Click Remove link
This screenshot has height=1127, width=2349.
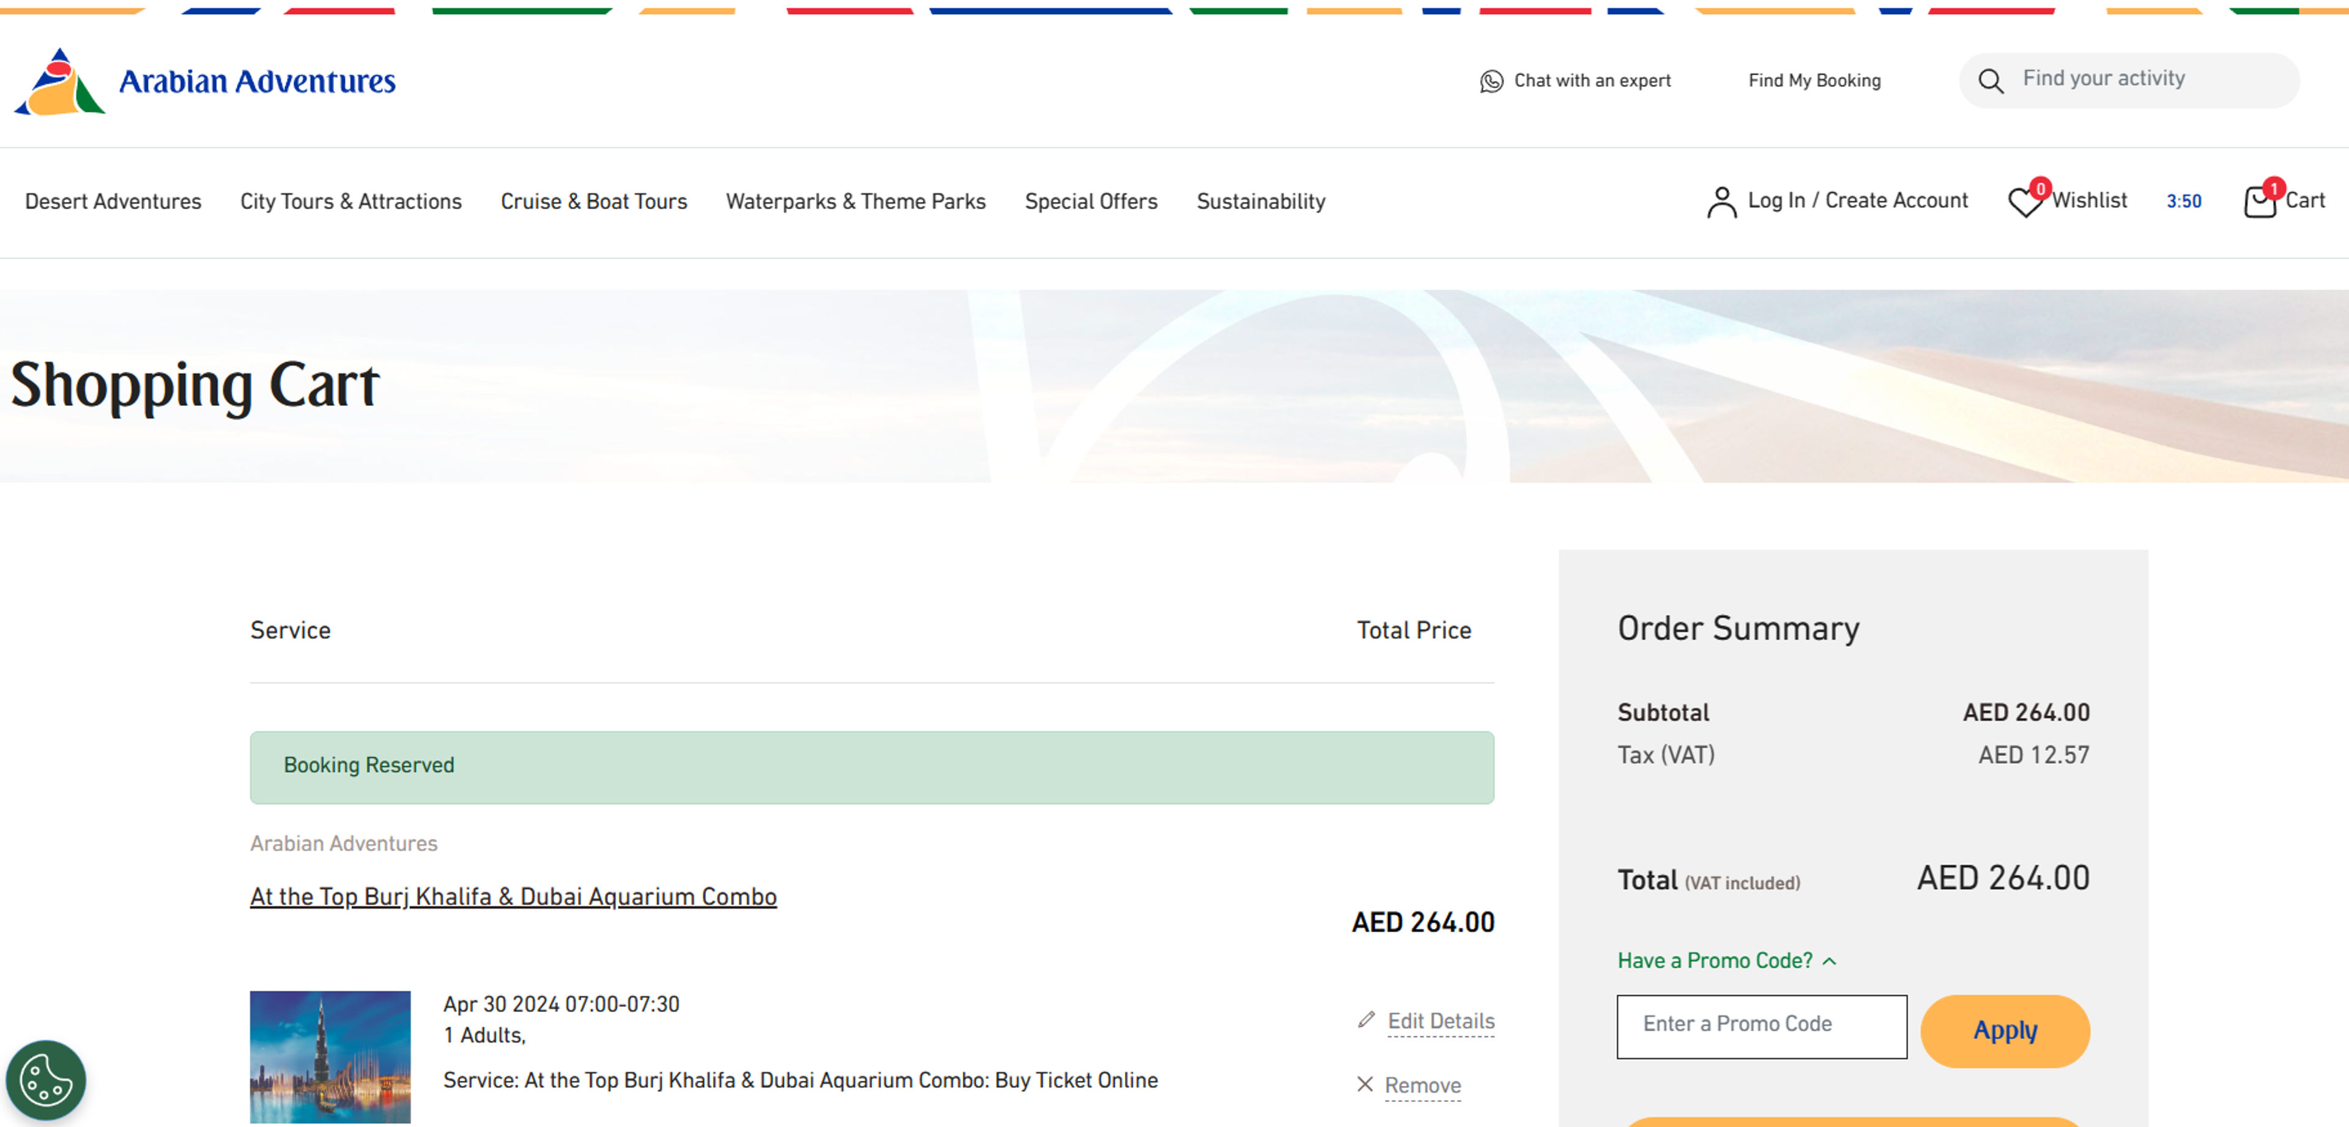pos(1422,1085)
